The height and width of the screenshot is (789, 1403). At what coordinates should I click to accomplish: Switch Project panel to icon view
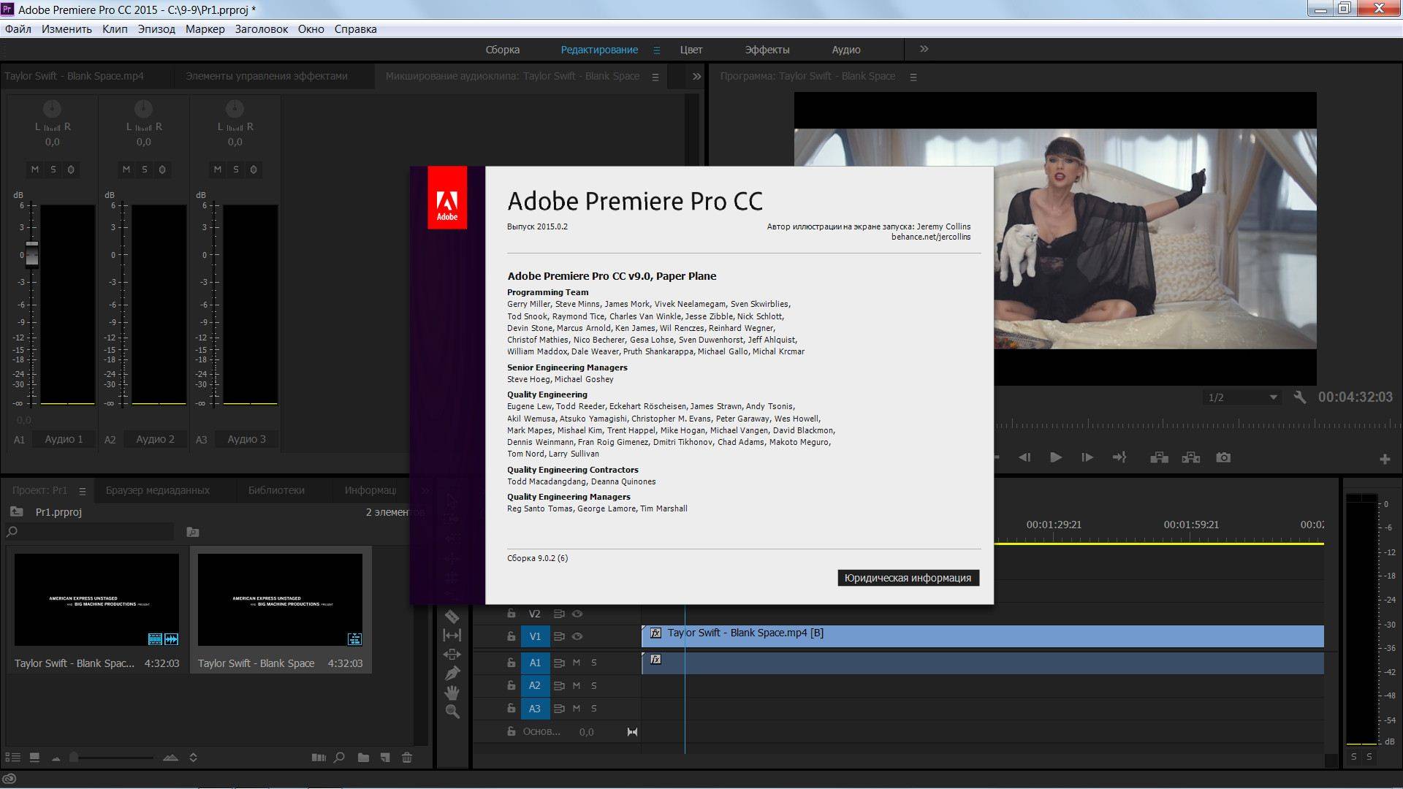pyautogui.click(x=34, y=758)
